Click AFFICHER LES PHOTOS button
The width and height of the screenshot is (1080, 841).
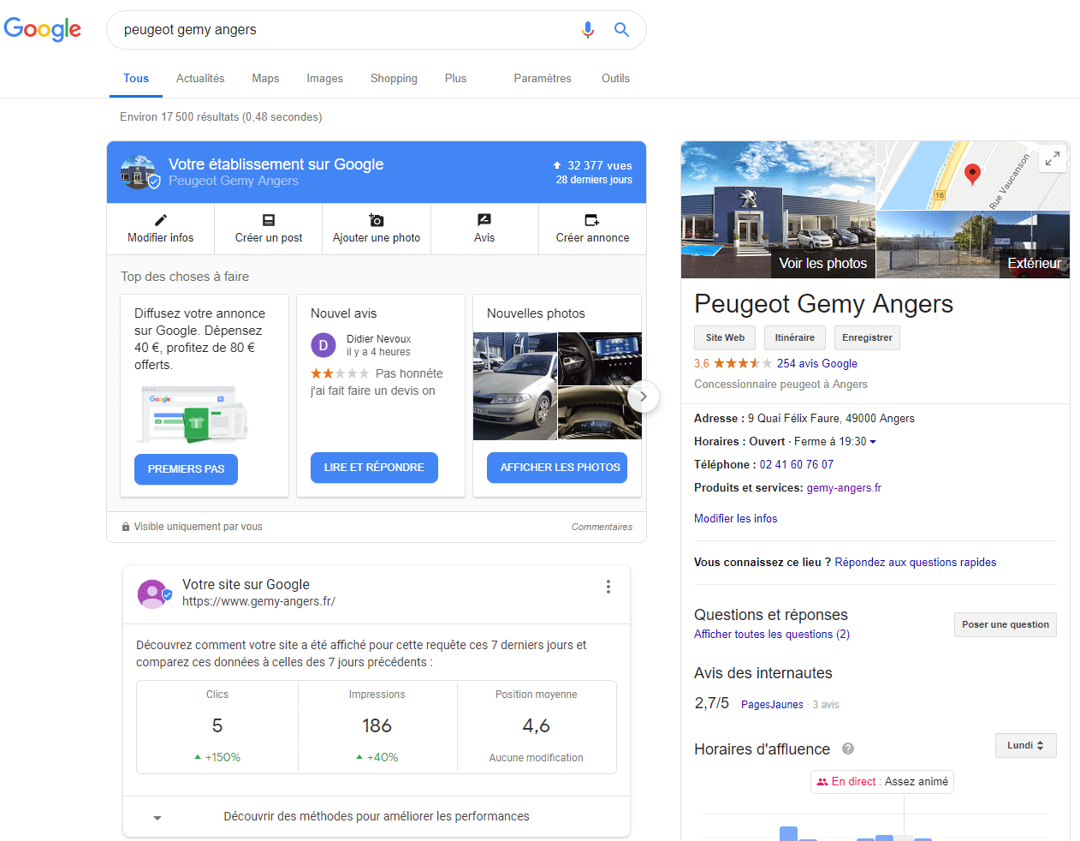[x=557, y=467]
